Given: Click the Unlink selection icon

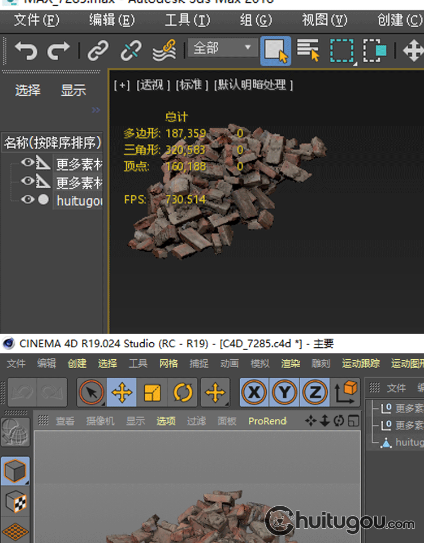Looking at the screenshot, I should 131,51.
